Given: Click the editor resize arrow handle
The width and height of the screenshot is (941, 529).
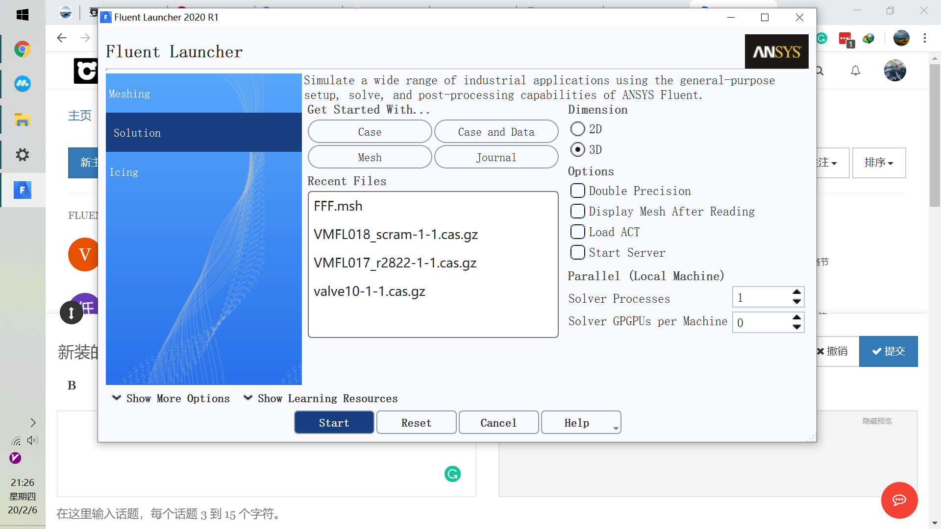Looking at the screenshot, I should coord(71,313).
